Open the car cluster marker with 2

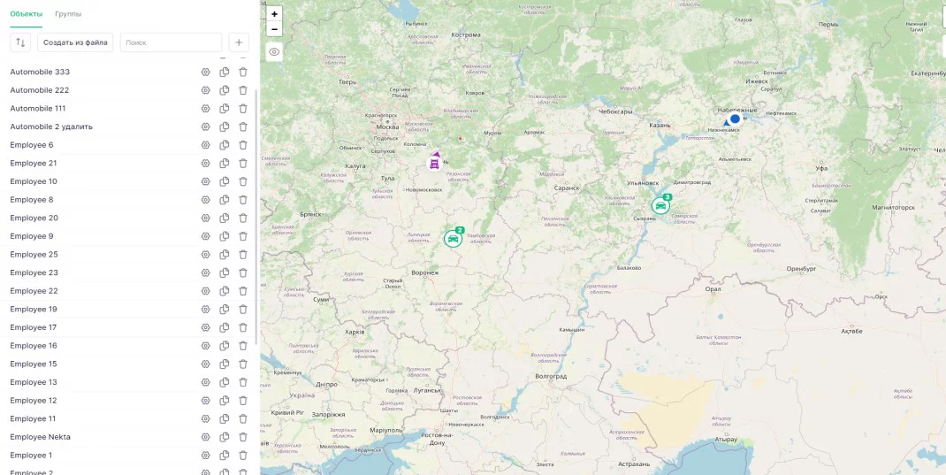[x=453, y=239]
